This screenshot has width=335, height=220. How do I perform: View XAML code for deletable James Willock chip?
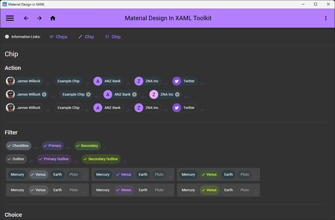pyautogui.click(x=53, y=97)
